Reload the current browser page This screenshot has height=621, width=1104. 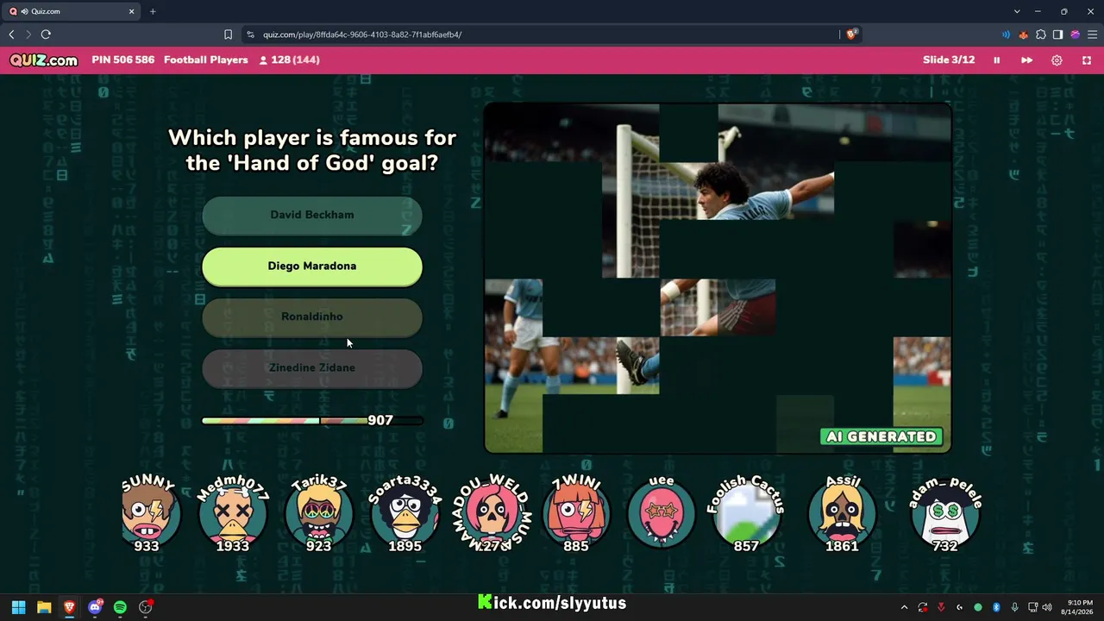pos(46,34)
